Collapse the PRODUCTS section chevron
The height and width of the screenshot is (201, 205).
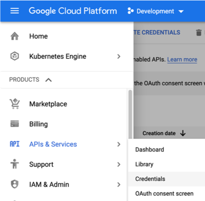pyautogui.click(x=48, y=80)
